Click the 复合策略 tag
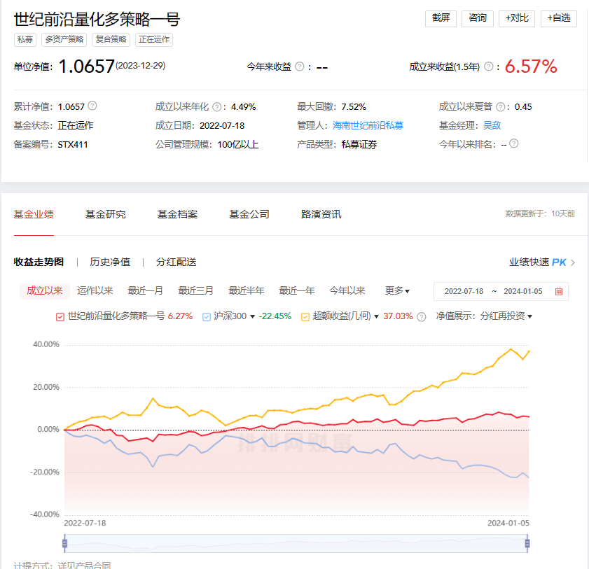The width and height of the screenshot is (589, 569). 111,39
